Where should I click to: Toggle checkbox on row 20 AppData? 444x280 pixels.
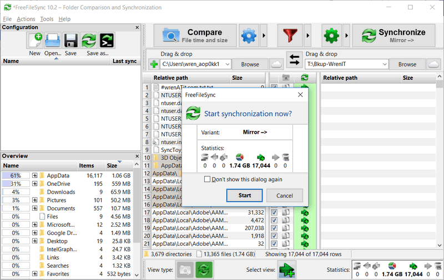pos(274,236)
